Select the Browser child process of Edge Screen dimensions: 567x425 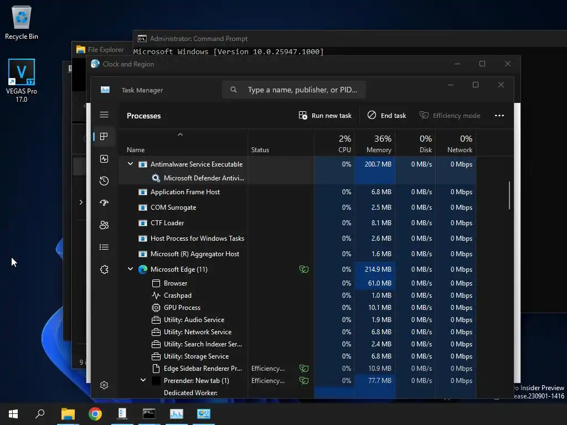297,283
